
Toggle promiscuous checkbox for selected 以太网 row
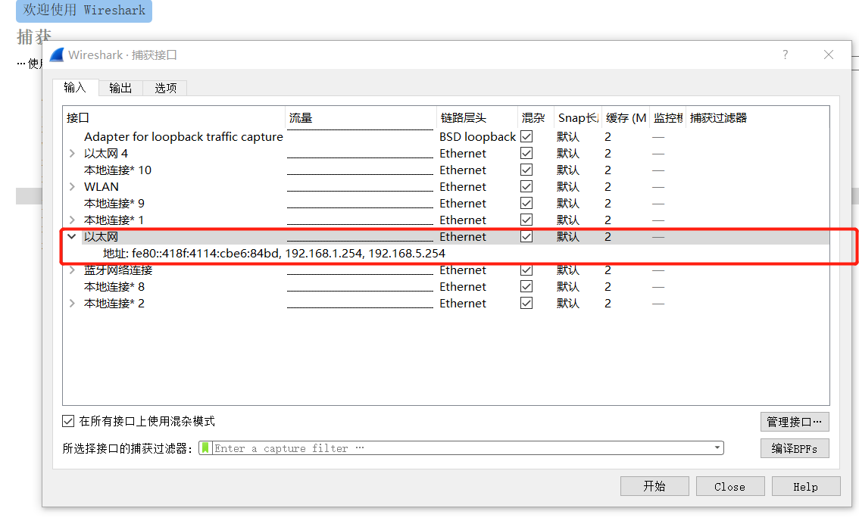(x=526, y=237)
